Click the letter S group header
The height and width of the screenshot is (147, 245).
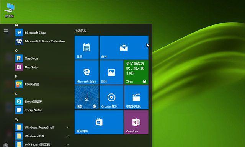tap(16, 93)
